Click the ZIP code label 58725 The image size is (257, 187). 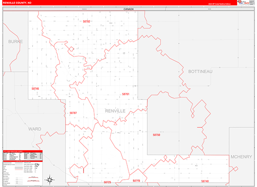click(108, 182)
